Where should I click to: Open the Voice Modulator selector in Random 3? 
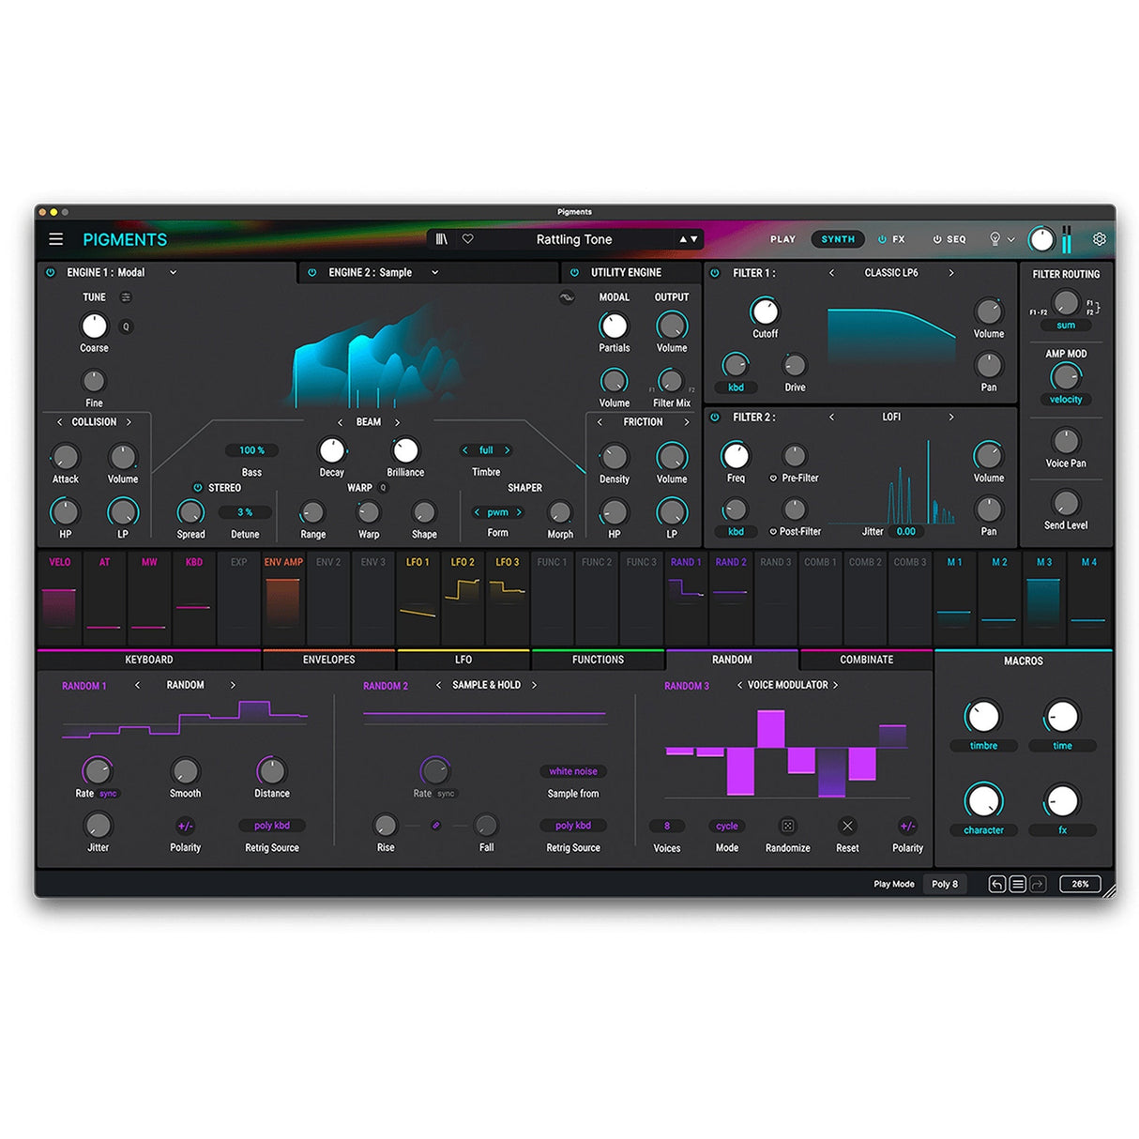coord(789,685)
